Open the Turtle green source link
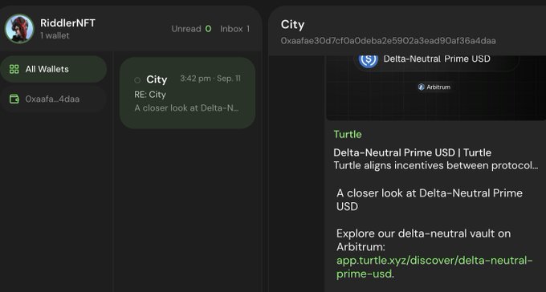 point(348,134)
